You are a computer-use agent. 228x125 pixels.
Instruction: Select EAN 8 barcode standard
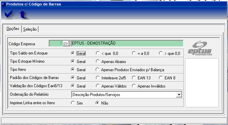click(x=161, y=78)
